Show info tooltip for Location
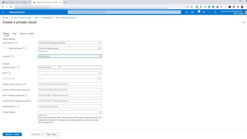 (13, 56)
